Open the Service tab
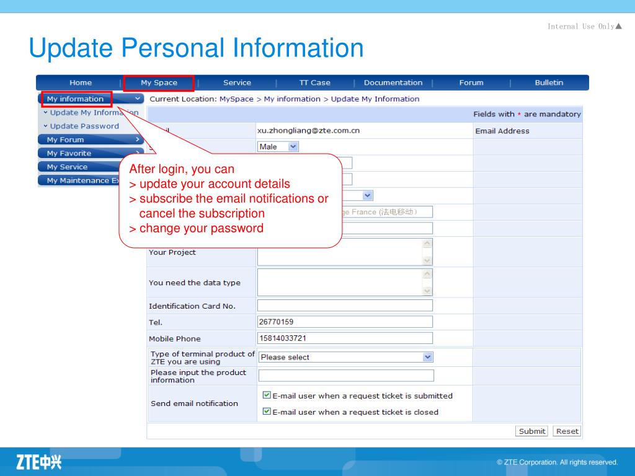 pyautogui.click(x=237, y=82)
